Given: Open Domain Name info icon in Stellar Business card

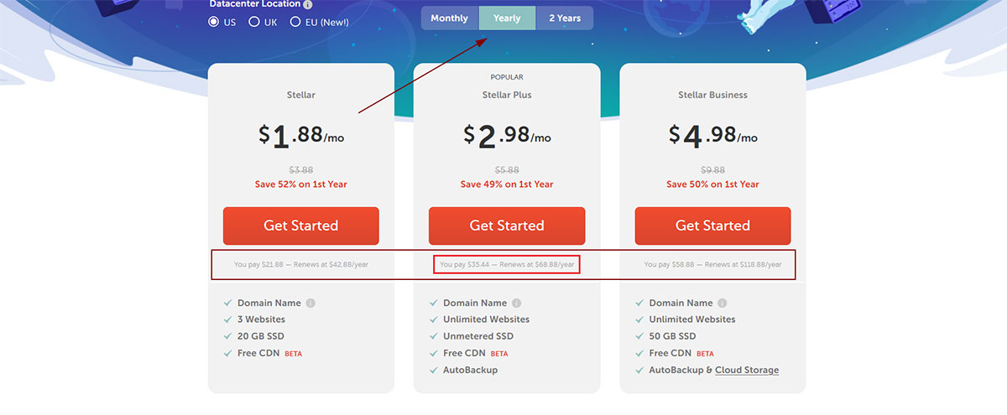Looking at the screenshot, I should click(x=722, y=303).
